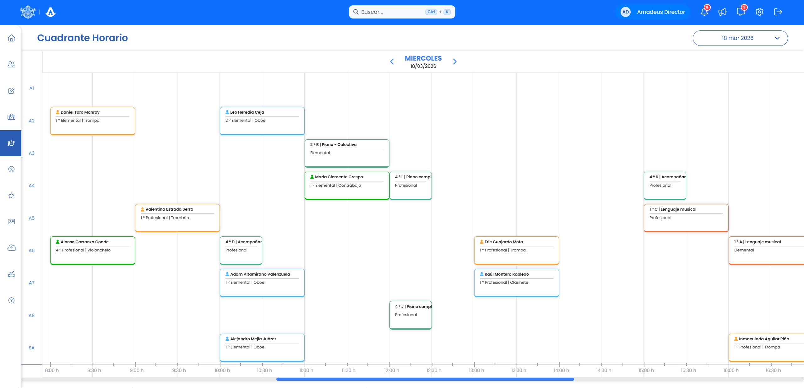This screenshot has height=388, width=804.
Task: Open the edit/compose icon in the sidebar
Action: (11, 91)
